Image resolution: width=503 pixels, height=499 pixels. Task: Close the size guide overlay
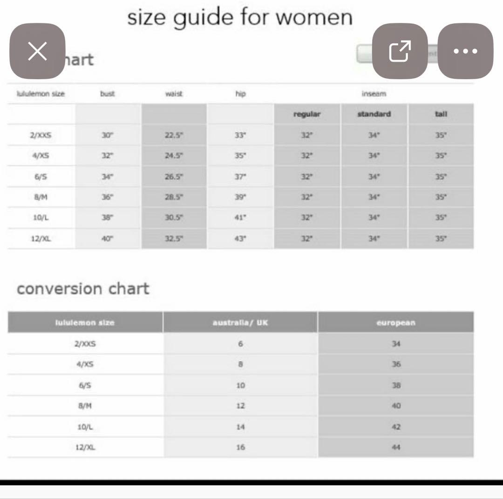[37, 52]
